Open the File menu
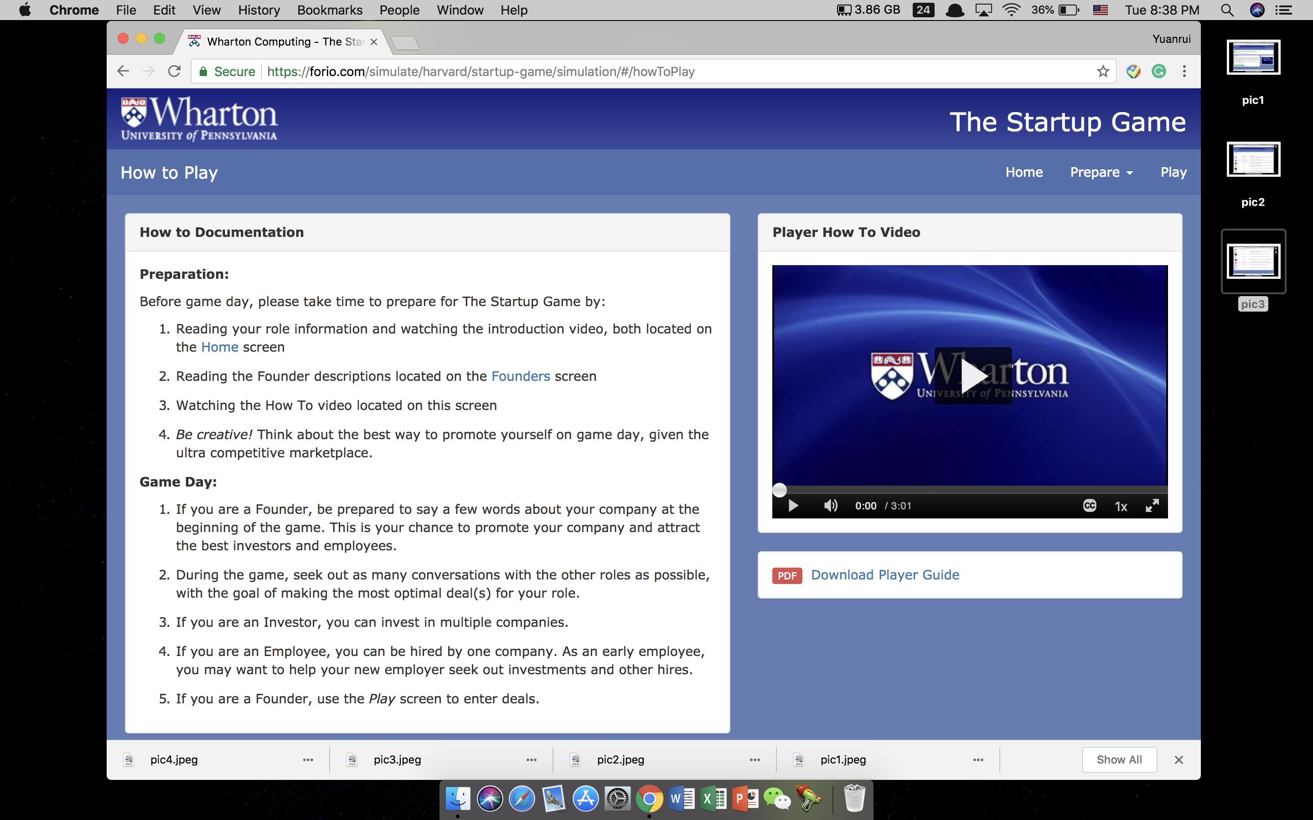 coord(126,10)
